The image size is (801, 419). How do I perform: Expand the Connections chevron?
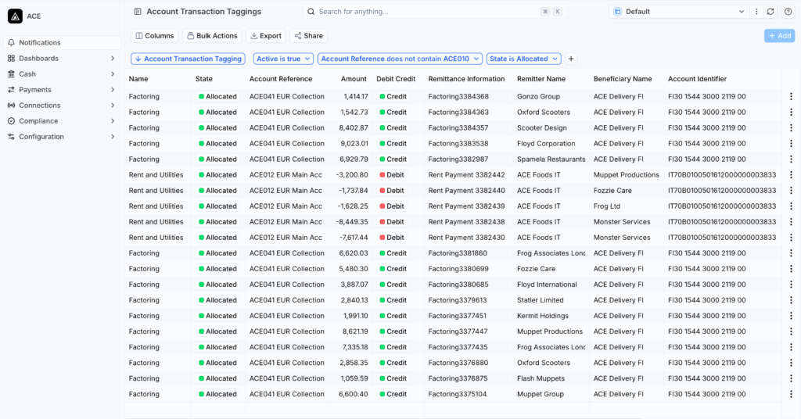point(113,105)
